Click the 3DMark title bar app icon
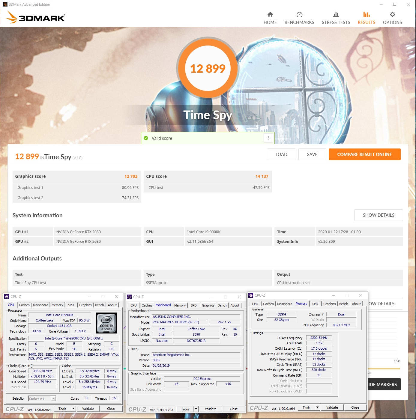The image size is (416, 420). (5, 4)
